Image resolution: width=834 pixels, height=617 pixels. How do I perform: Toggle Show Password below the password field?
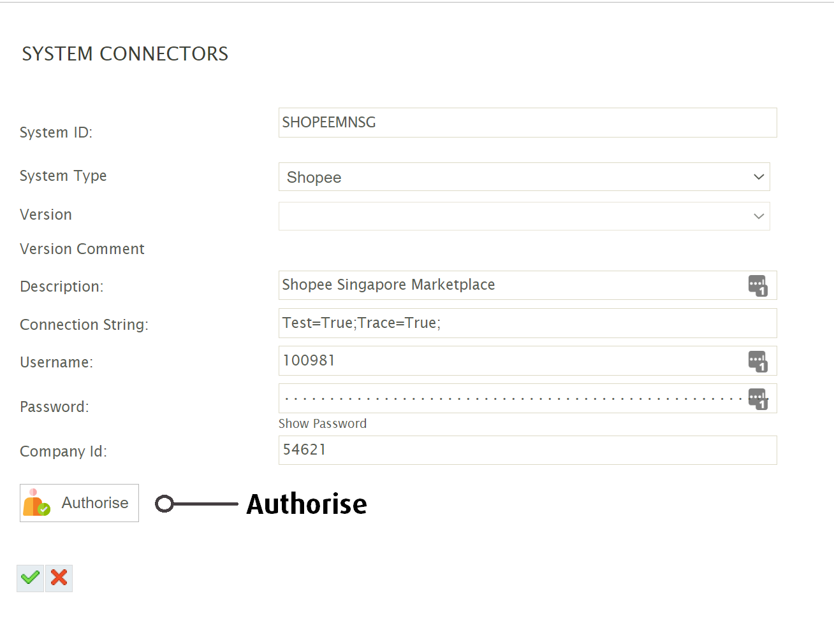click(x=323, y=424)
